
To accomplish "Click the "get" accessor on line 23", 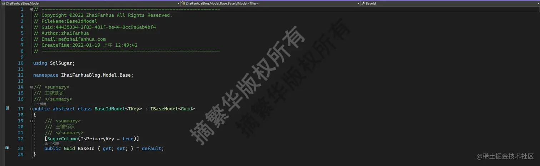I will pos(107,149).
